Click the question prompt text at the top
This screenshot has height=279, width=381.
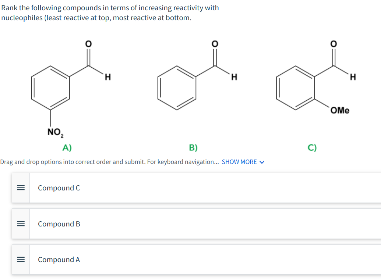coord(110,12)
